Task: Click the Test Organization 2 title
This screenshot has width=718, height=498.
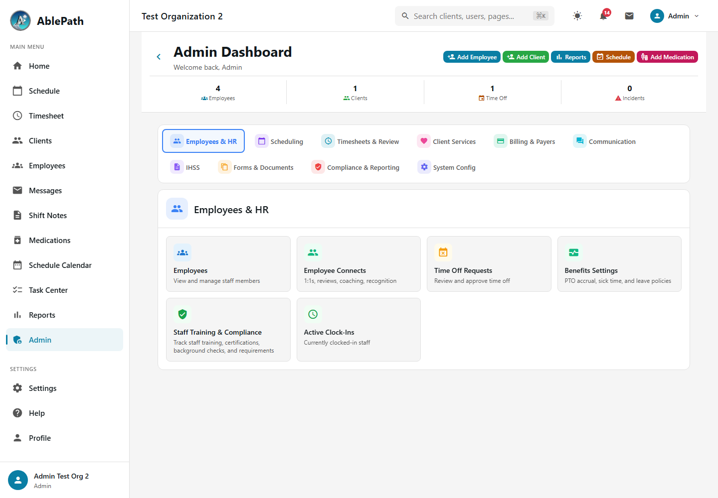Action: 182,16
